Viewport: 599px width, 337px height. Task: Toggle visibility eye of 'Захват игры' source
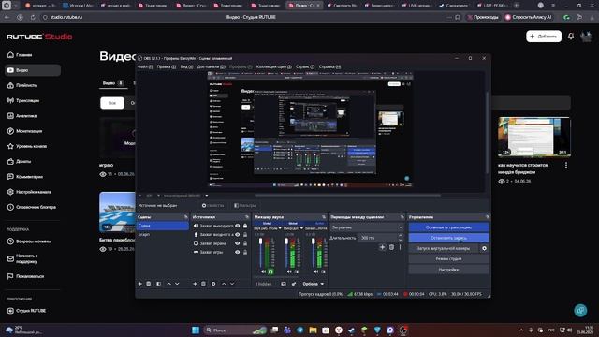pyautogui.click(x=237, y=252)
